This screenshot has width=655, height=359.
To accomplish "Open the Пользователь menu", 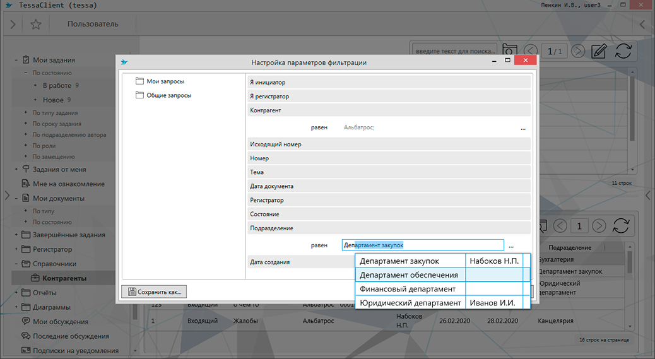I will pyautogui.click(x=93, y=25).
